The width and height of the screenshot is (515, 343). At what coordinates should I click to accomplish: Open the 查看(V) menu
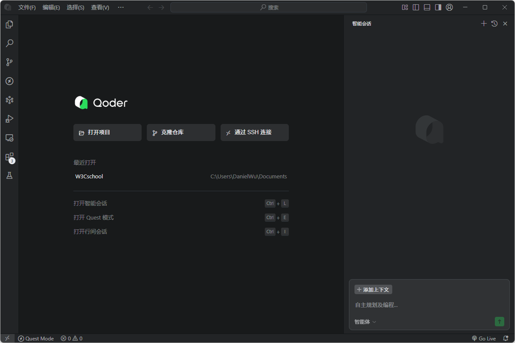click(x=100, y=7)
